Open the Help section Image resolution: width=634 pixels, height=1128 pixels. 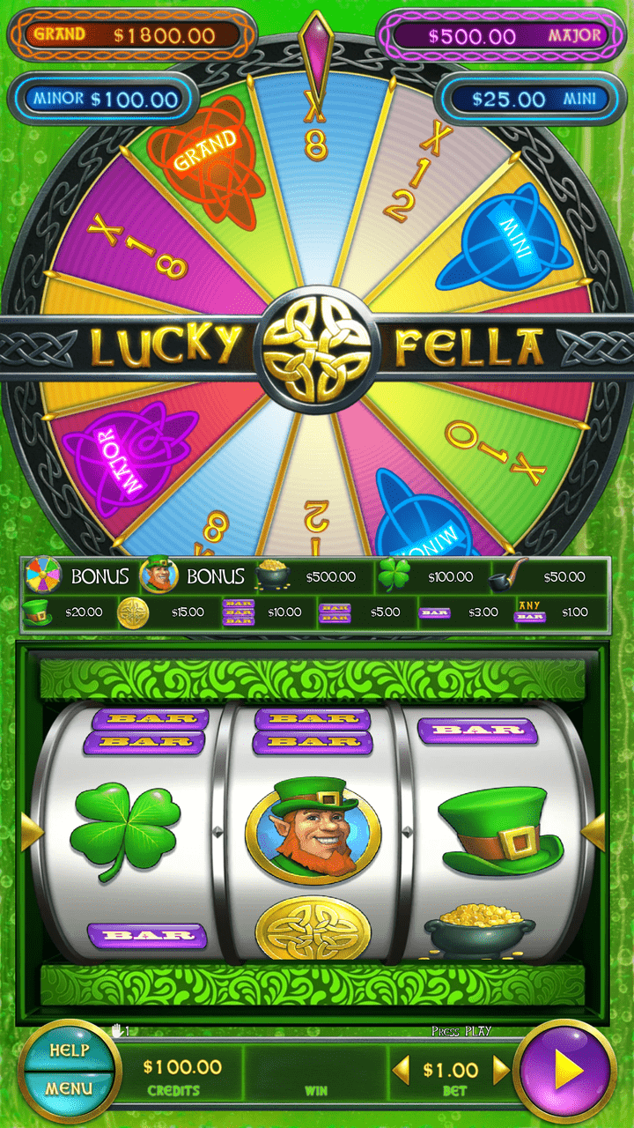tap(69, 1050)
